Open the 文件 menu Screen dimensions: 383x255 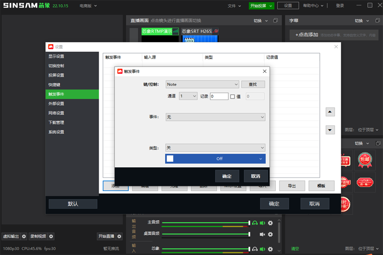(x=234, y=6)
